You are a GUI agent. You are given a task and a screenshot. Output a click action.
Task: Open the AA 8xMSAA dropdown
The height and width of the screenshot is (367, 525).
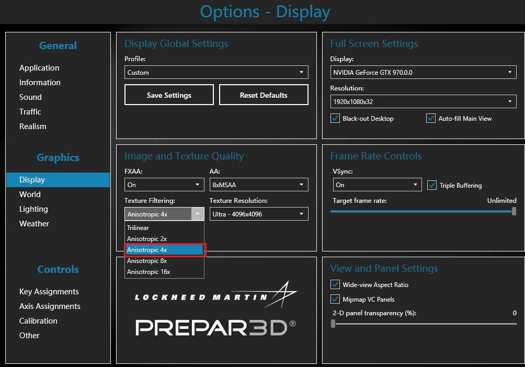coord(258,185)
